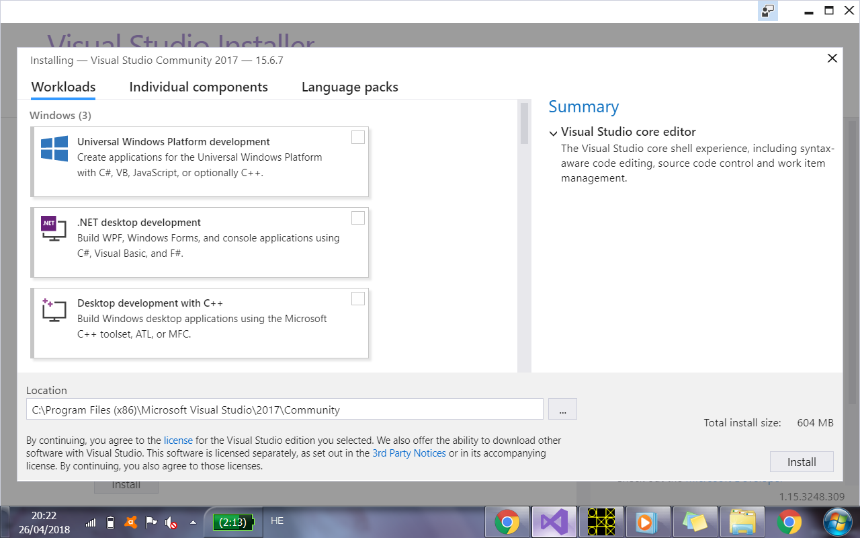Open the taskbar clock showing 20:22
Screen dimensions: 860x538
click(44, 522)
